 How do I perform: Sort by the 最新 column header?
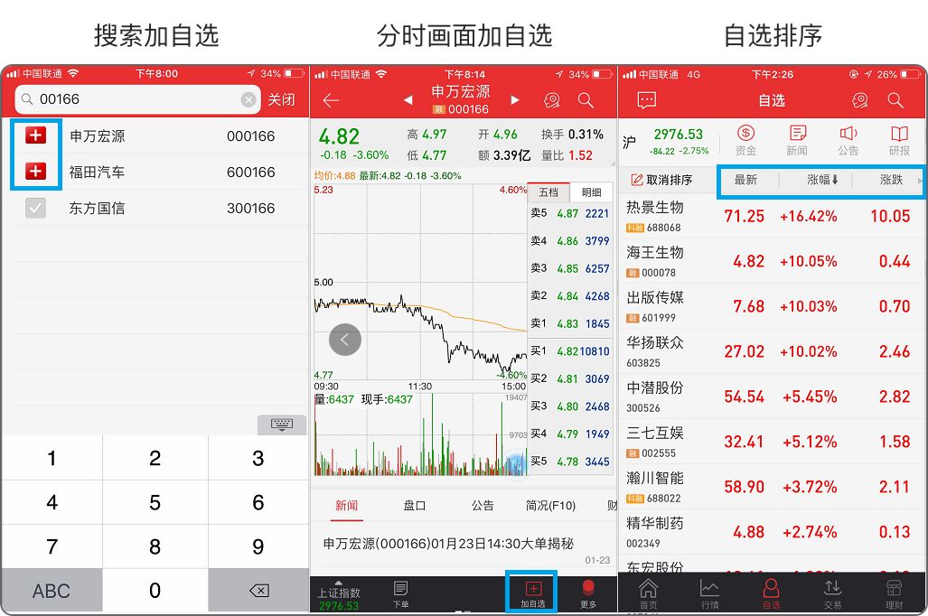pyautogui.click(x=745, y=180)
